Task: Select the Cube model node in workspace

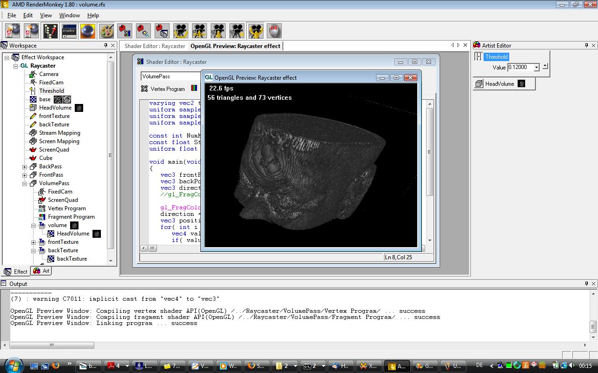Action: click(x=46, y=158)
